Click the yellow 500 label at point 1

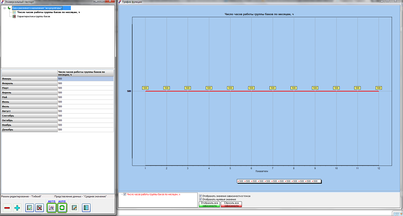pos(145,88)
